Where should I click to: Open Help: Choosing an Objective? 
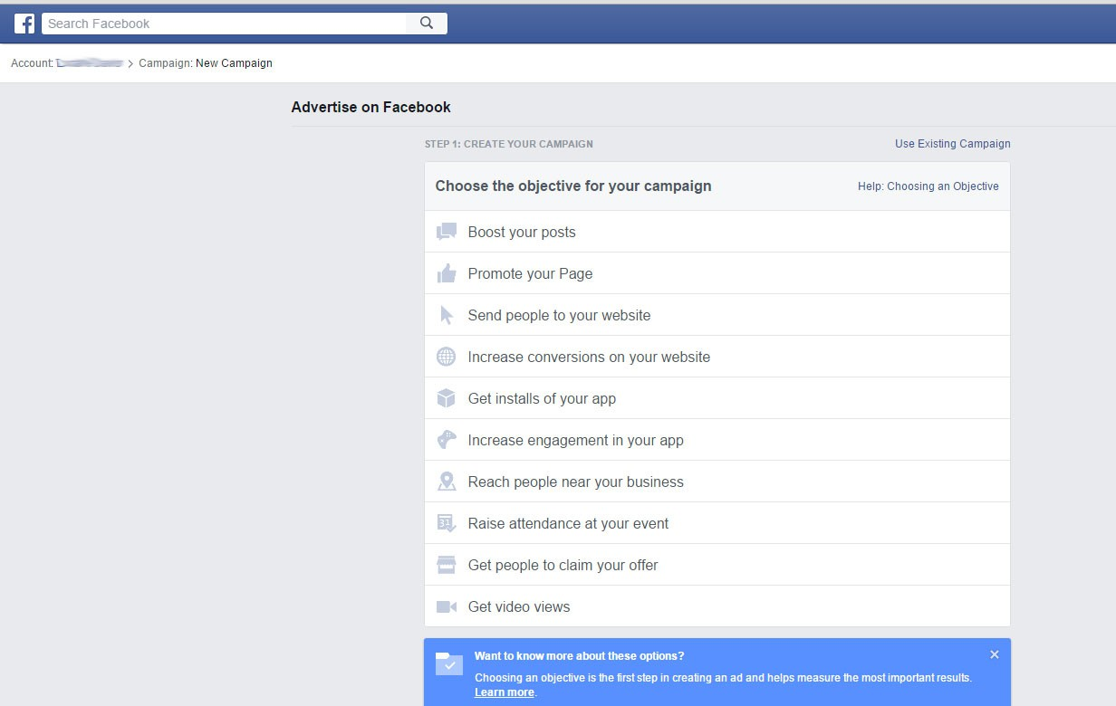coord(928,186)
